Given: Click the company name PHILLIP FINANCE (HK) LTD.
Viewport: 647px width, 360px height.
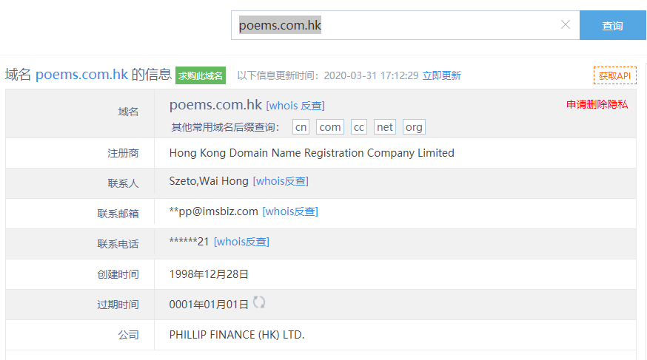Looking at the screenshot, I should pos(237,335).
